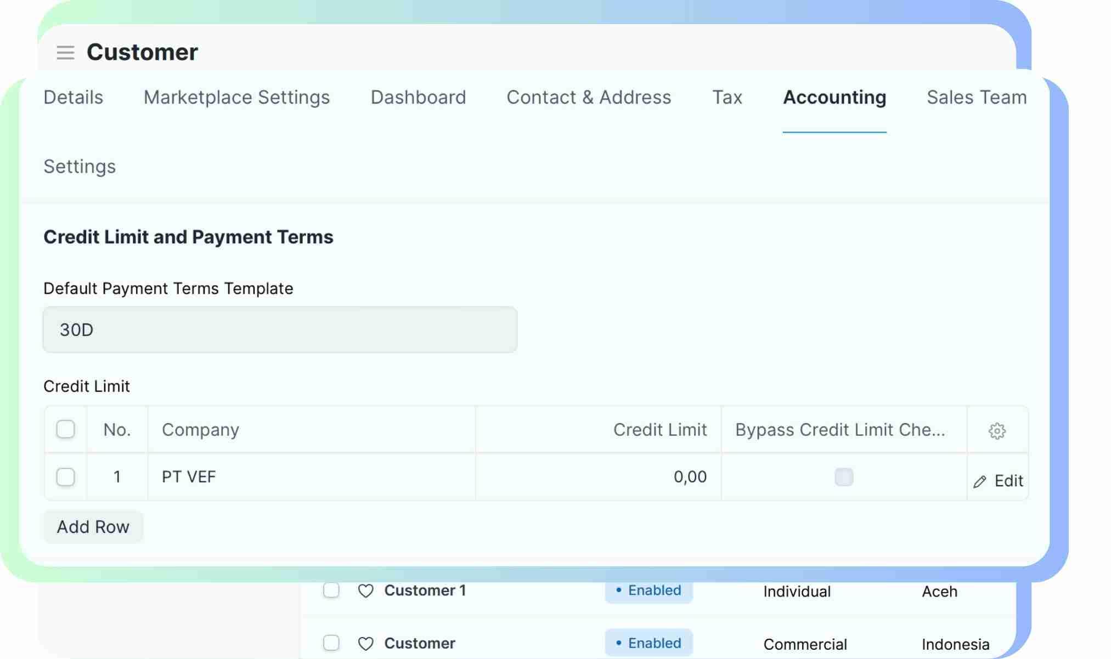Toggle Bypass Credit Limit Check for PT VEF
This screenshot has width=1111, height=659.
pyautogui.click(x=843, y=477)
